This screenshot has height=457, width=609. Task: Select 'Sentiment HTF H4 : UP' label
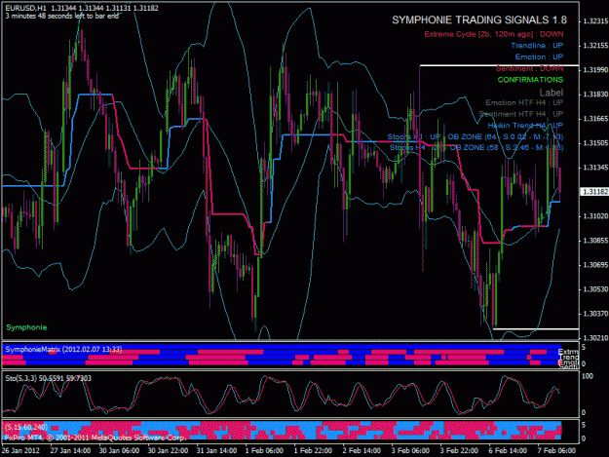click(x=520, y=114)
